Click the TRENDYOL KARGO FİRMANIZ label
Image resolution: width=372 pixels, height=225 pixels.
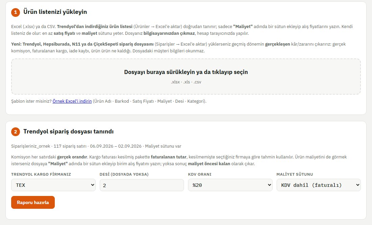41,174
